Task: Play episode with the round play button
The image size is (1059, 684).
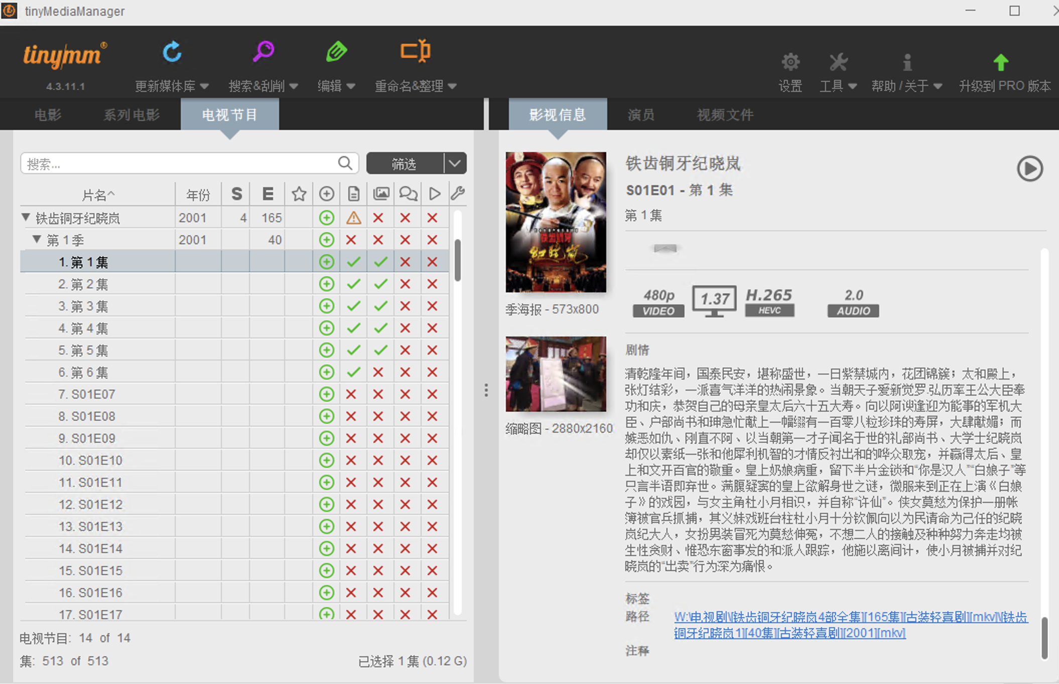Action: [1029, 168]
